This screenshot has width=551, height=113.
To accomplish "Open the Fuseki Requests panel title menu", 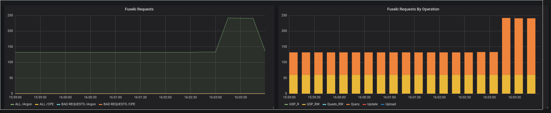I will [139, 9].
